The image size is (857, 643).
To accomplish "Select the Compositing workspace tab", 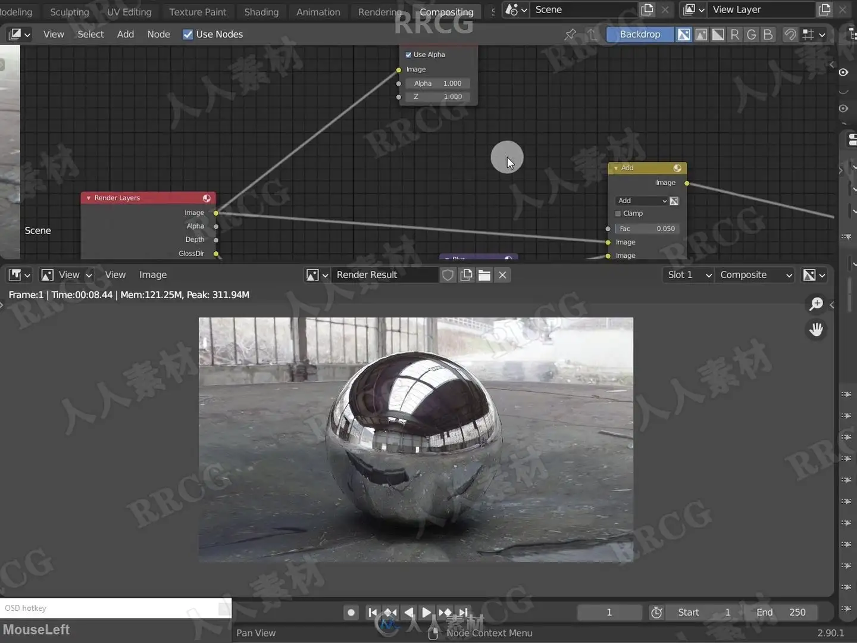I will (x=446, y=12).
